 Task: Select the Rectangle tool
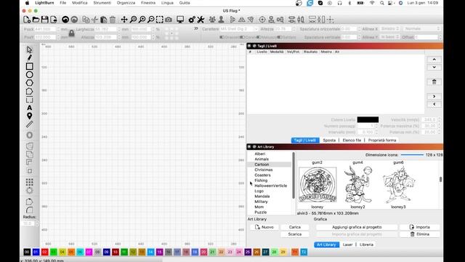tap(29, 66)
